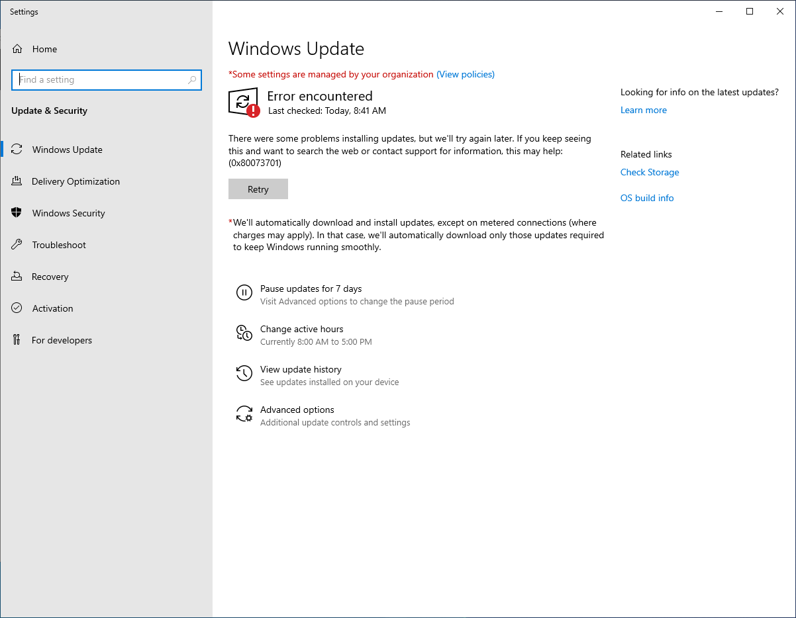Screen dimensions: 796x618
Task: Click the Windows Update sync icon in sidebar
Action: coord(17,150)
